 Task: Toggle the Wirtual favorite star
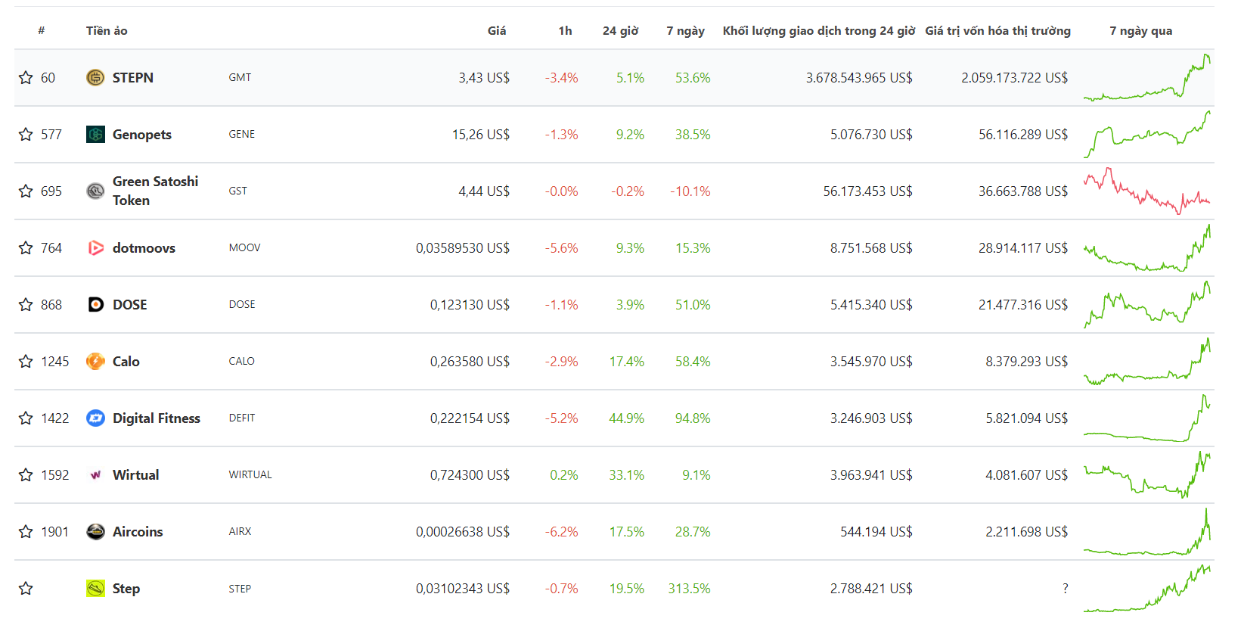(26, 474)
